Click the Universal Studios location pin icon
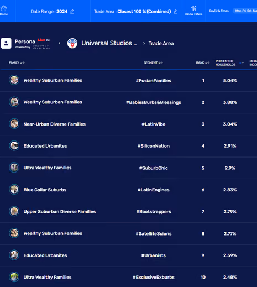 (x=72, y=43)
